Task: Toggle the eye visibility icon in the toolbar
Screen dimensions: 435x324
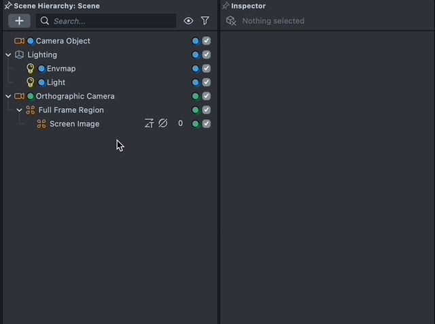Action: pos(188,21)
